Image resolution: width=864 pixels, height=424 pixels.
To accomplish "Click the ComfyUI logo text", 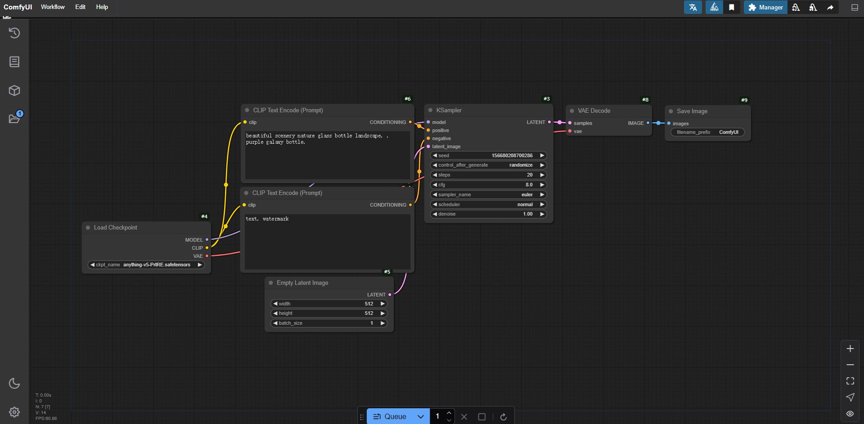I will pyautogui.click(x=18, y=7).
